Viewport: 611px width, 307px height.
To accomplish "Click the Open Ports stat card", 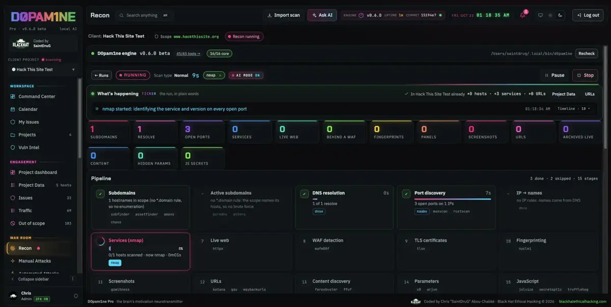I will click(204, 132).
